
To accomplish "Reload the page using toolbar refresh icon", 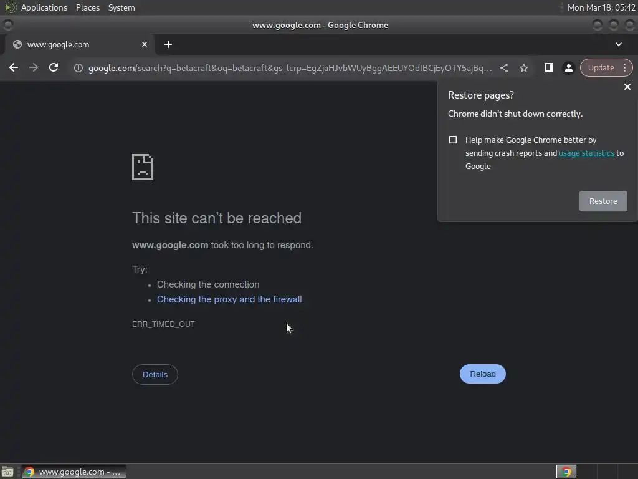I will click(54, 67).
